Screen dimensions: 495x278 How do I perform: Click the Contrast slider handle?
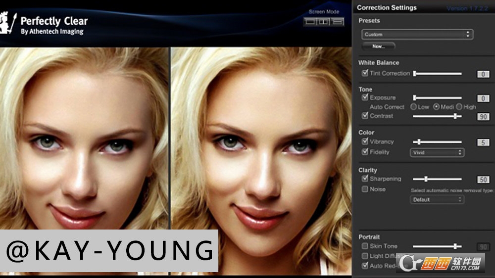pos(455,116)
